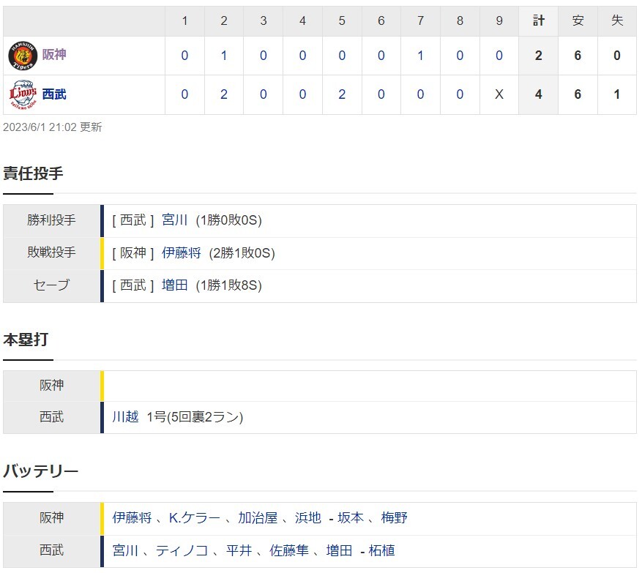Open home run hitter 川越 link
The height and width of the screenshot is (573, 642).
coord(125,416)
